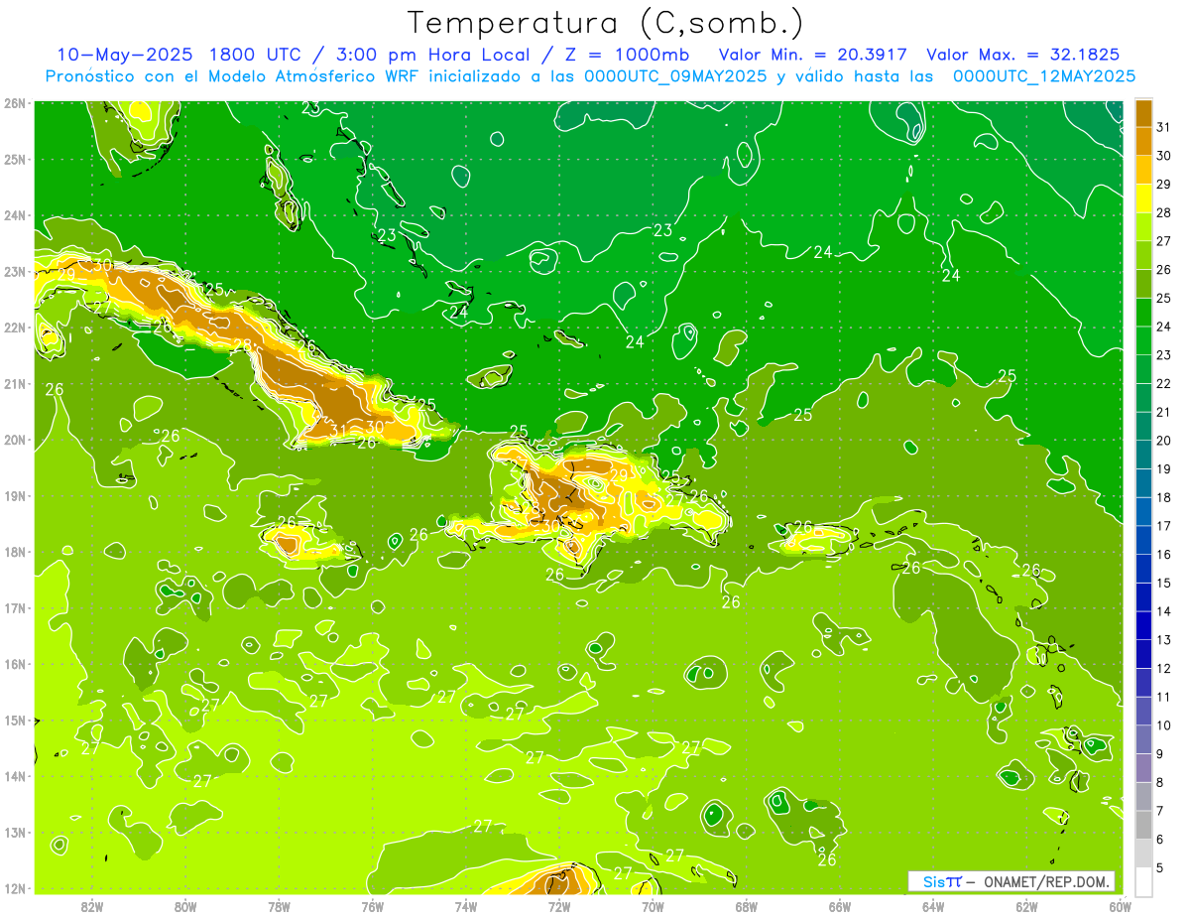Click the 74W longitude axis label
Image resolution: width=1190 pixels, height=920 pixels.
[465, 905]
